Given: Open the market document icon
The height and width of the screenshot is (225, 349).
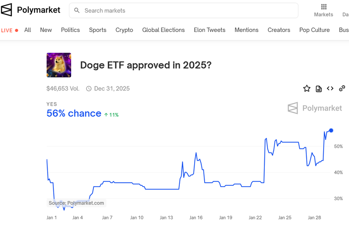Looking at the screenshot, I should tap(319, 89).
